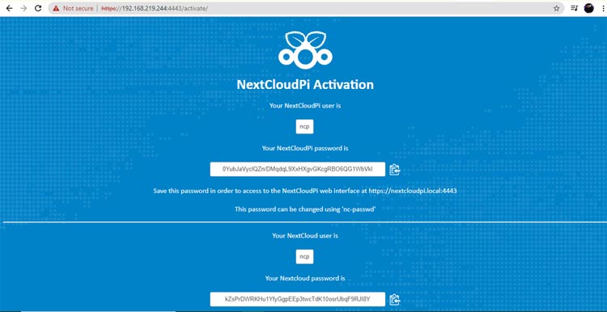Copy the NextCloudPi password to clipboard
The width and height of the screenshot is (607, 312).
394,170
